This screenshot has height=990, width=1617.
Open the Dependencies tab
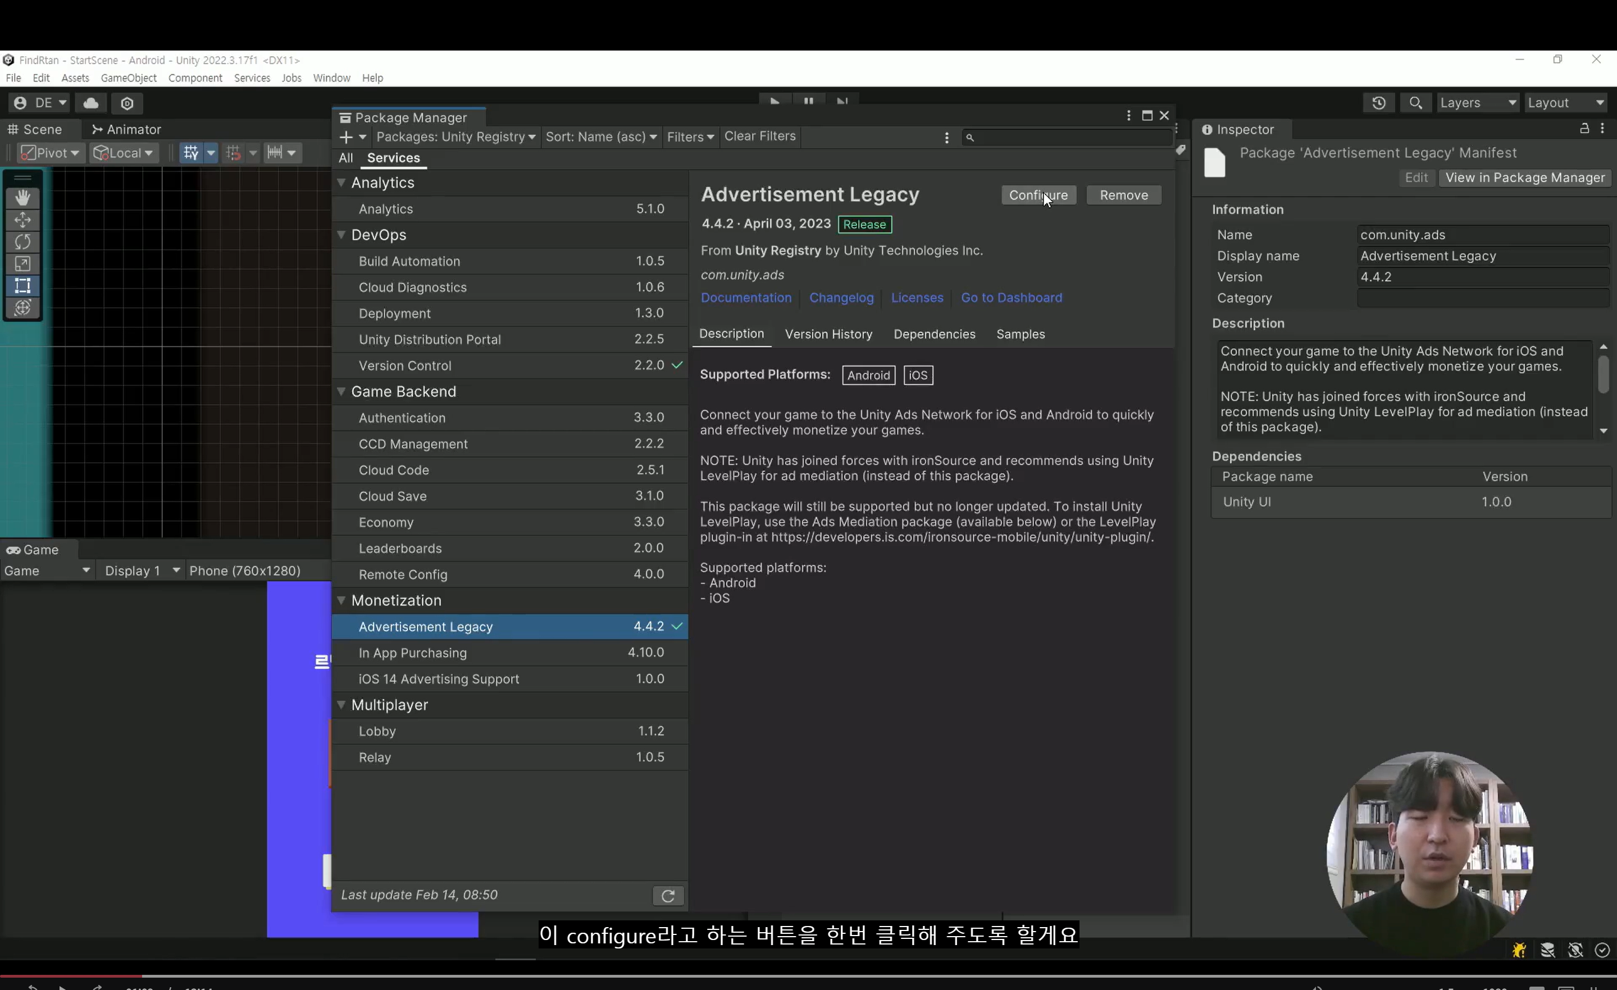[x=935, y=335]
